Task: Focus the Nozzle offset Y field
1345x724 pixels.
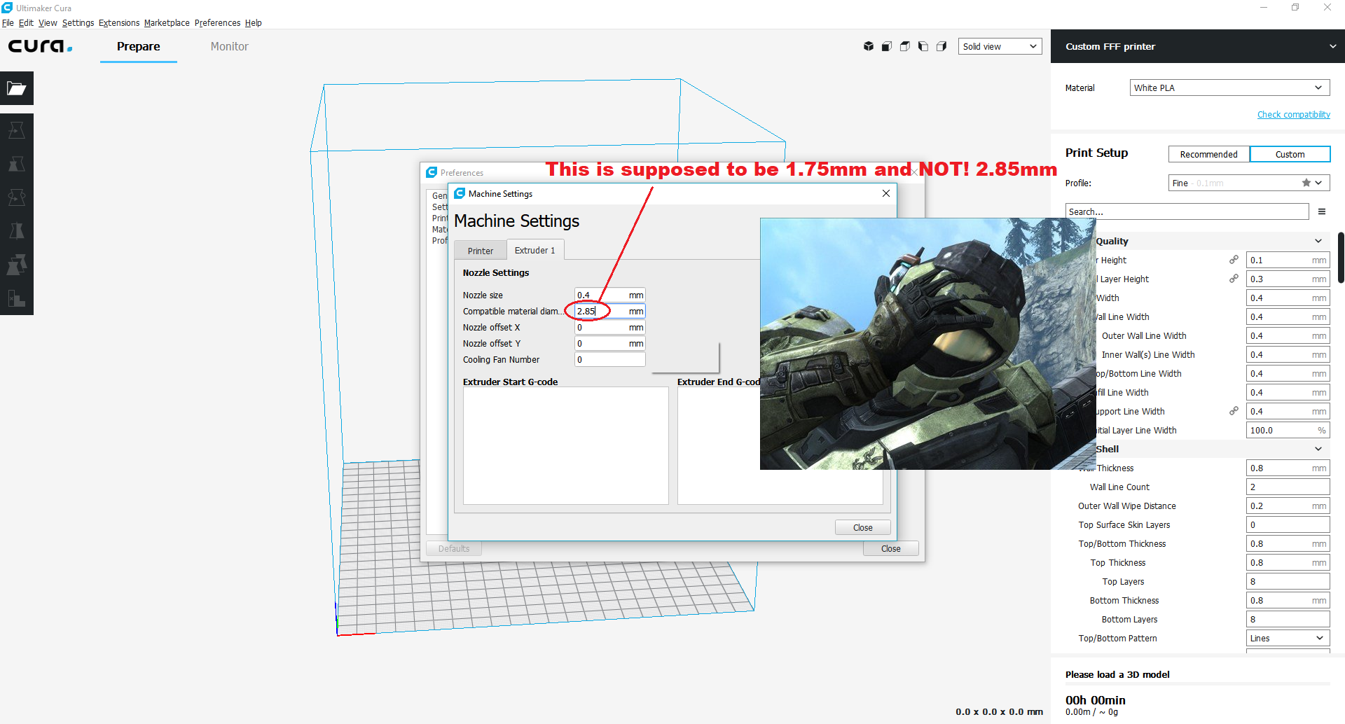Action: pyautogui.click(x=609, y=343)
